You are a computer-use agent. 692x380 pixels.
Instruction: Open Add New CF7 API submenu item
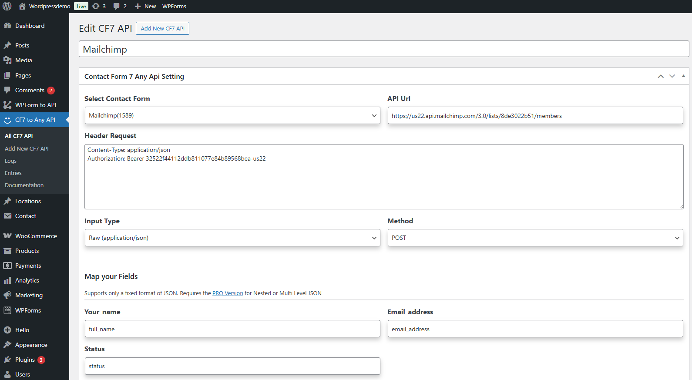coord(27,148)
